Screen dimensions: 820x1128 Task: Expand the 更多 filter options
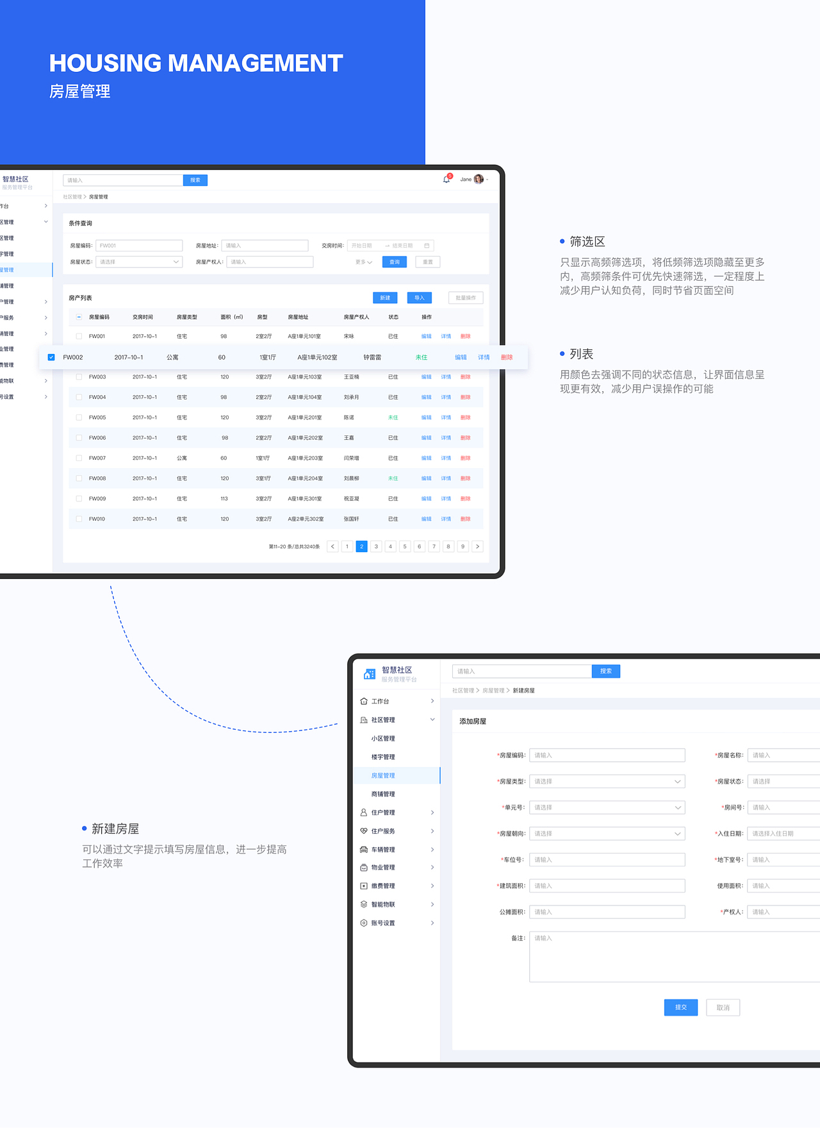coord(363,262)
